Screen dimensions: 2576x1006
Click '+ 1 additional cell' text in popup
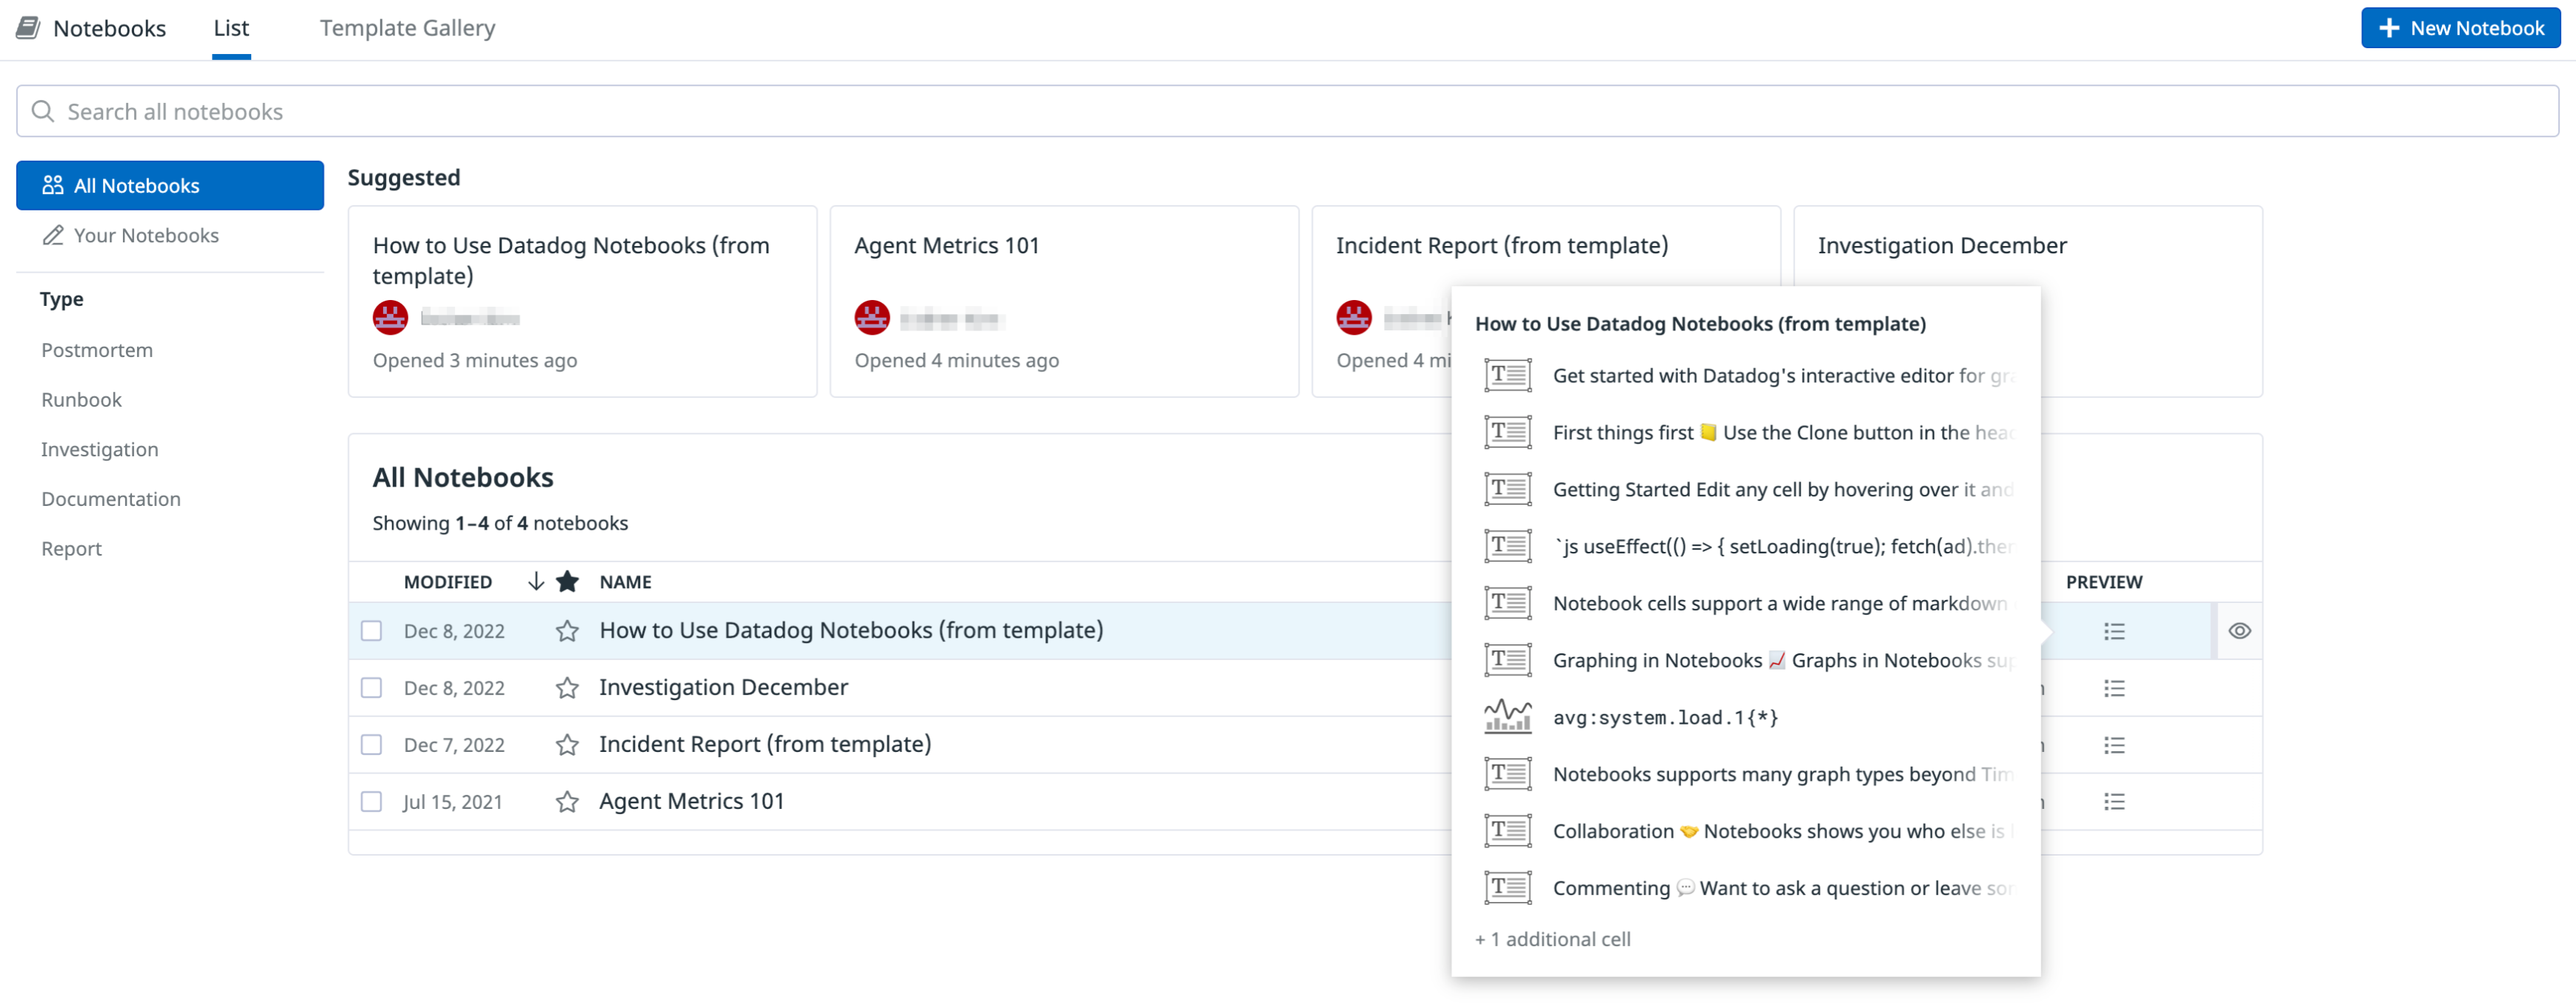coord(1552,939)
